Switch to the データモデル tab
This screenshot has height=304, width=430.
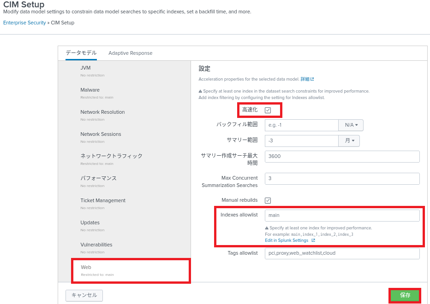click(x=81, y=53)
